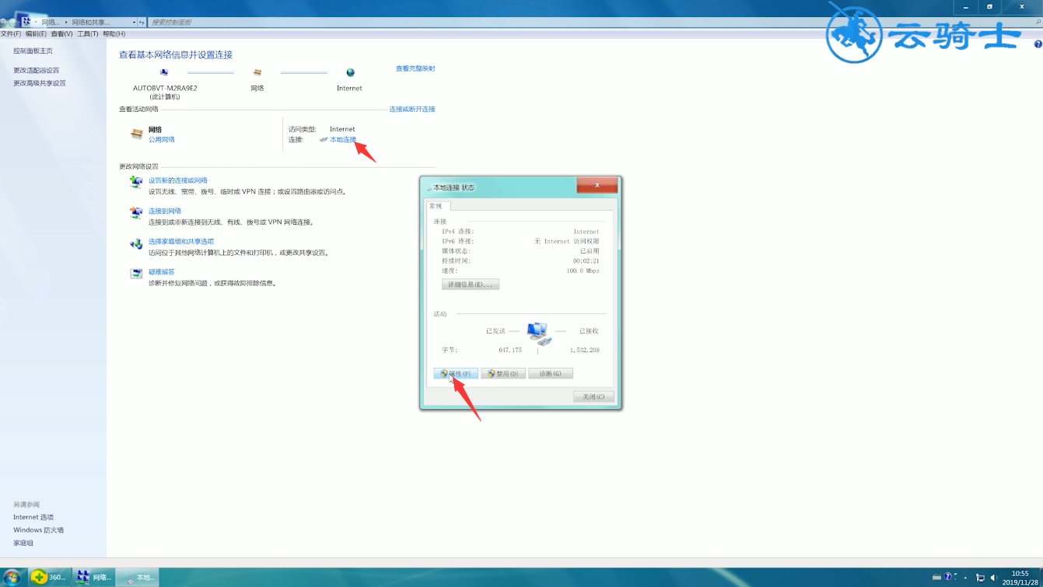Click 连接到网络 link
Viewport: 1043px width, 587px height.
point(165,211)
